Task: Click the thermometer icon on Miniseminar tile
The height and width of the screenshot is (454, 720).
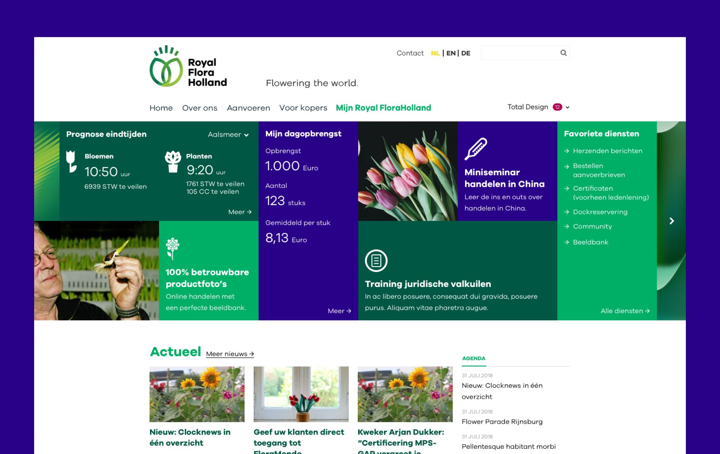Action: tap(475, 149)
